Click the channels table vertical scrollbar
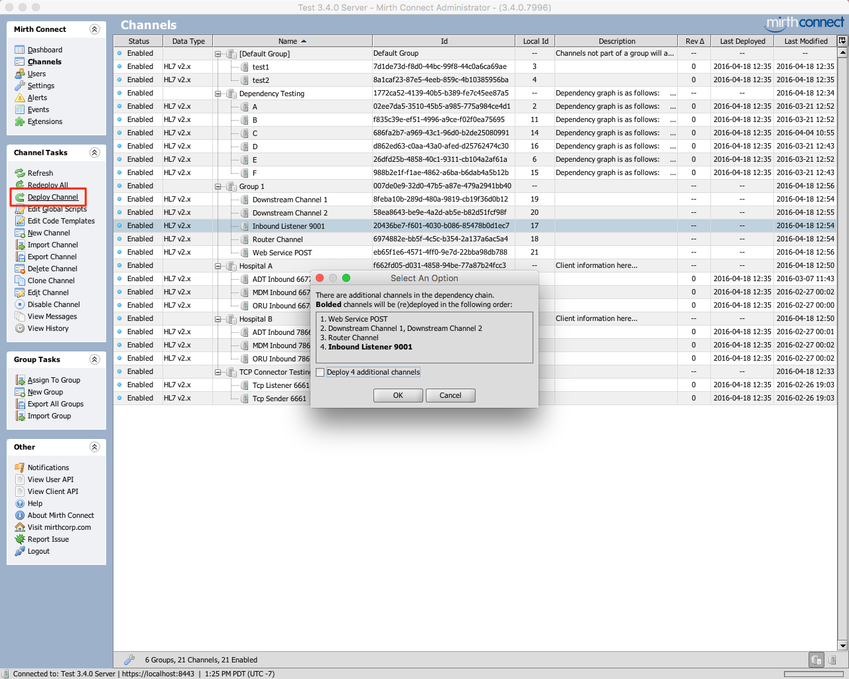Screen dimensions: 849x679 point(842,349)
